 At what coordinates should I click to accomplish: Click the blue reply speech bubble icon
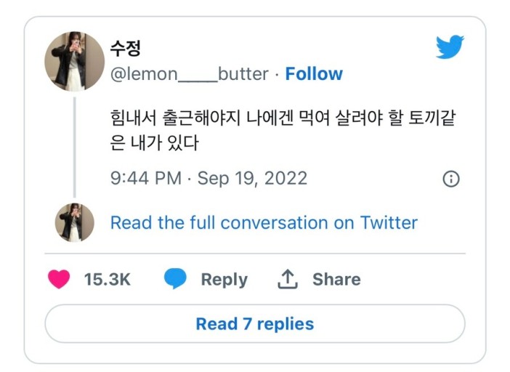[175, 279]
